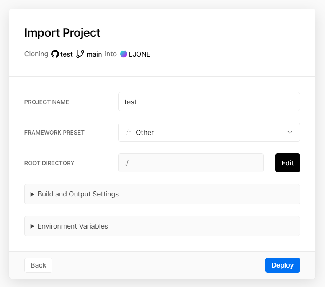Click the 'test' repository name
This screenshot has width=325, height=287.
67,54
